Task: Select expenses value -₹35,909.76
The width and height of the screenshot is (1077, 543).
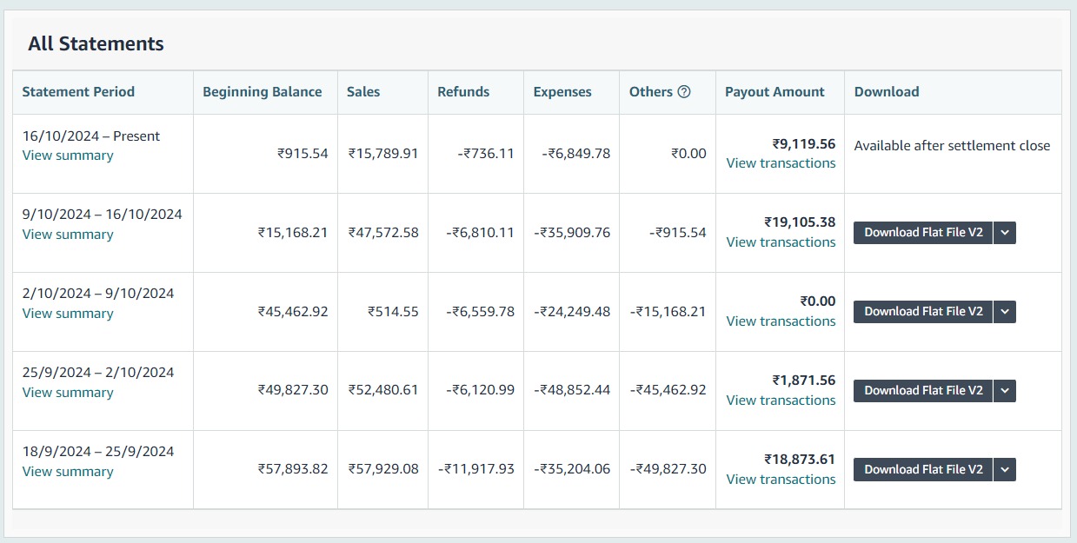Action: pyautogui.click(x=572, y=232)
